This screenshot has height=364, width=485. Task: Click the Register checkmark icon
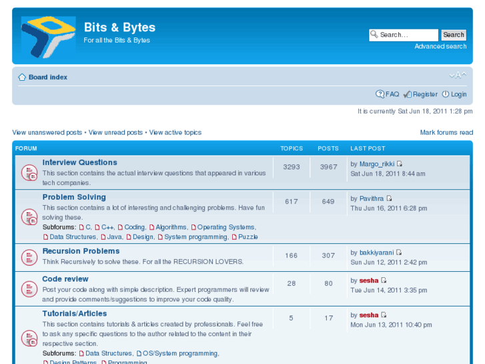(x=408, y=94)
